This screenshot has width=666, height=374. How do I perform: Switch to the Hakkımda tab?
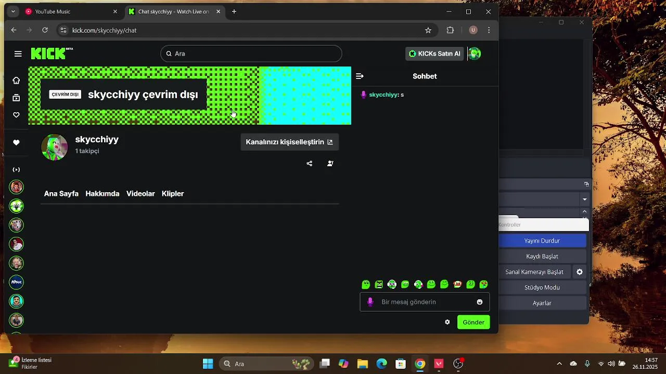coord(103,193)
